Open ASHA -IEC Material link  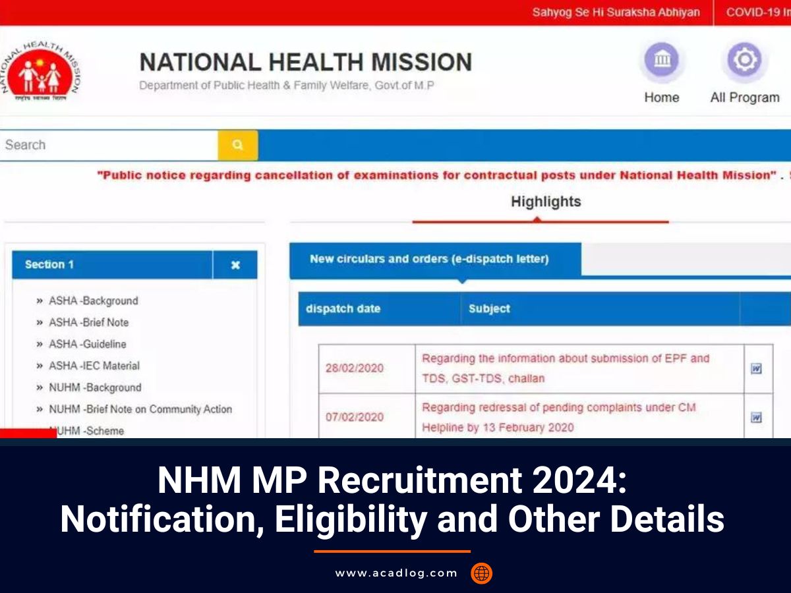tap(94, 366)
